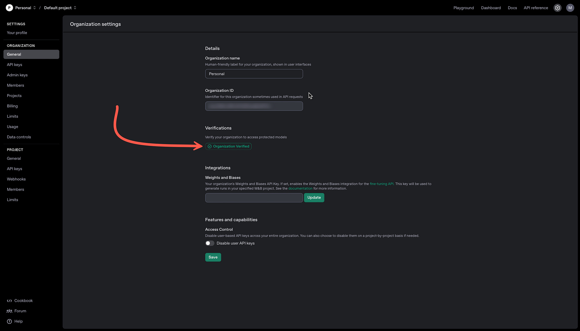Image resolution: width=580 pixels, height=331 pixels.
Task: Focus the Organization name field
Action: [254, 74]
